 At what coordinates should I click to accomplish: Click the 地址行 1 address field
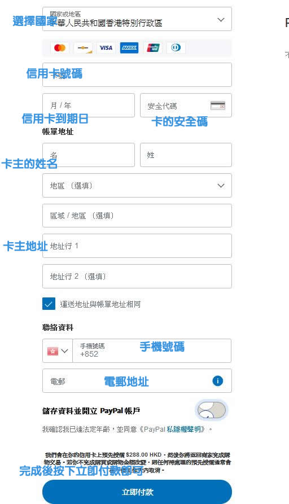click(x=137, y=246)
